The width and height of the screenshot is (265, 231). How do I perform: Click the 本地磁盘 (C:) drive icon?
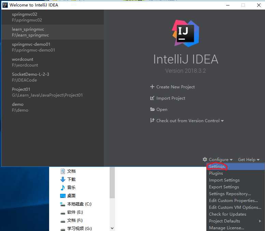point(63,204)
